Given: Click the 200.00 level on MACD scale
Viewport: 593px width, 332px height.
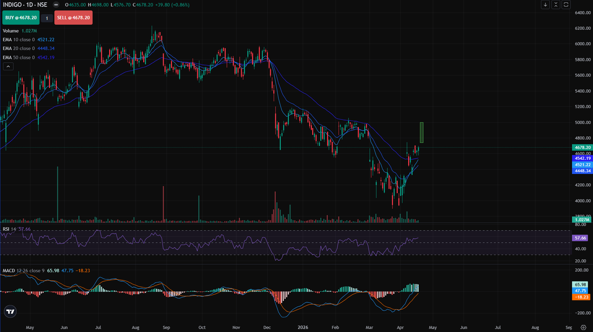Looking at the screenshot, I should point(581,271).
